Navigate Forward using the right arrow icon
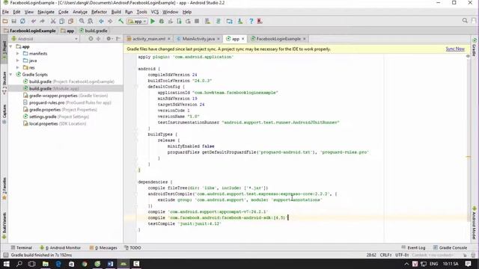The image size is (479, 269). coord(110,22)
